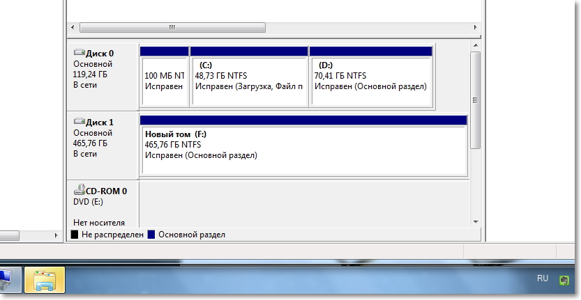The height and width of the screenshot is (300, 581).
Task: Click the horizontal scrollbar thumb
Action: pyautogui.click(x=172, y=28)
